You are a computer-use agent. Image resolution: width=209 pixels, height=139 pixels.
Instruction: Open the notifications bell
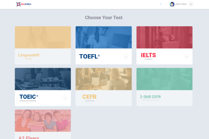[x=161, y=4]
